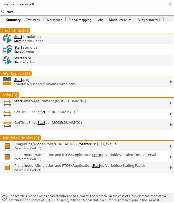Select the 'Start.pkg' file name

tap(22, 80)
